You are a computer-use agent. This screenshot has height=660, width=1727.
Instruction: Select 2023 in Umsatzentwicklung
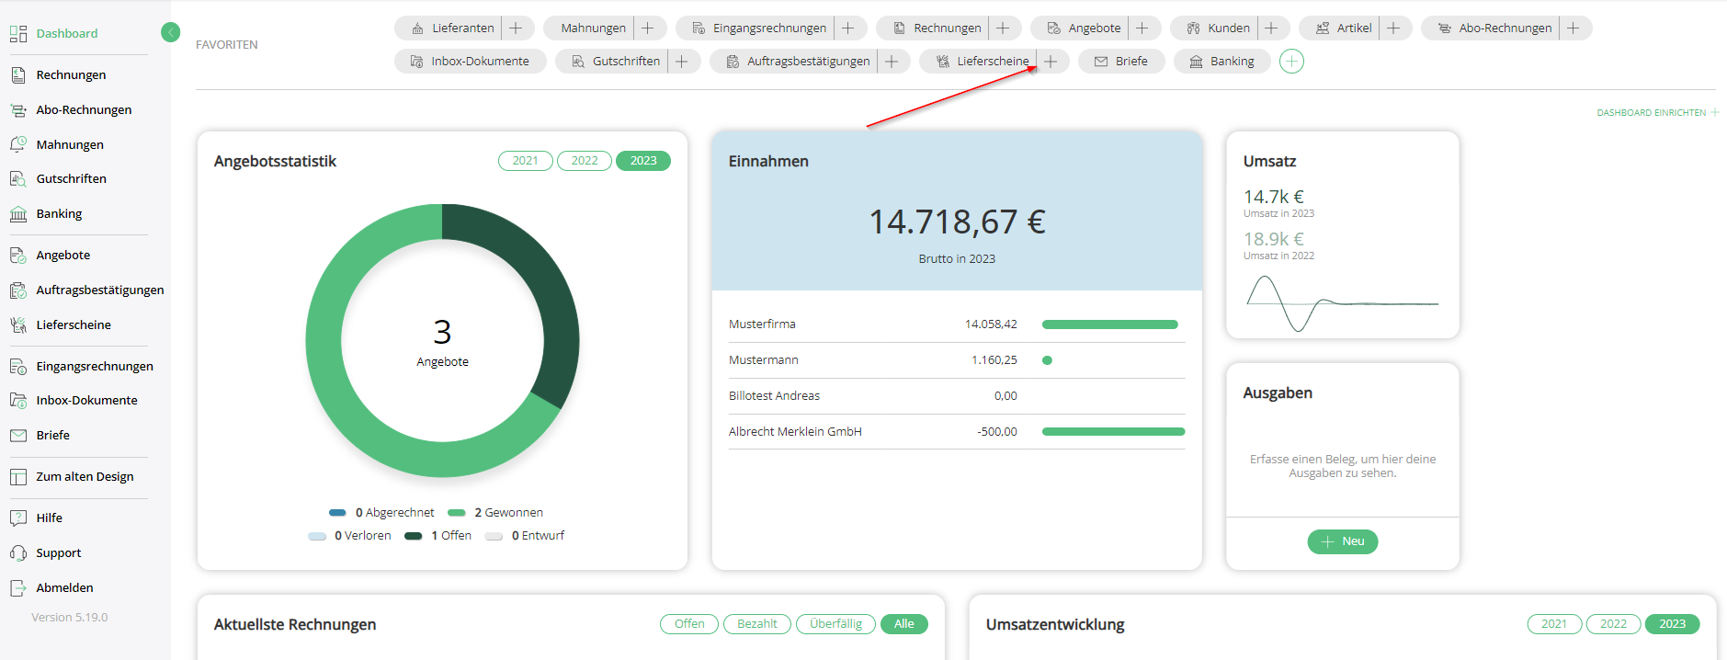(1672, 624)
